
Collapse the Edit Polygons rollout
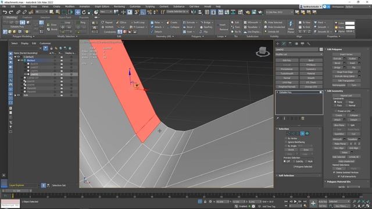[335, 49]
